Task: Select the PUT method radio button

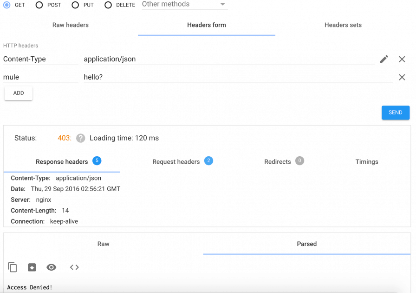Action: point(75,5)
